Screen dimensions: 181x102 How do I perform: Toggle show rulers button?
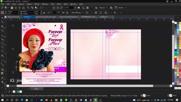tap(84, 8)
